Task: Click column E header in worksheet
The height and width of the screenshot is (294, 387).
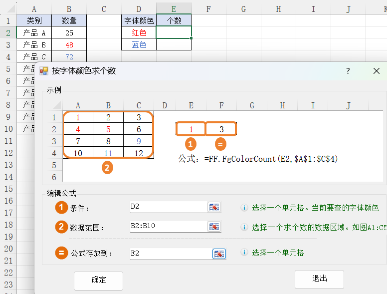Action: 174,8
